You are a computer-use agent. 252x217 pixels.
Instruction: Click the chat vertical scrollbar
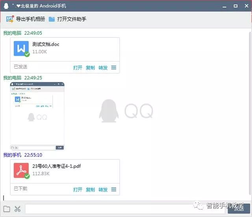coord(250,113)
